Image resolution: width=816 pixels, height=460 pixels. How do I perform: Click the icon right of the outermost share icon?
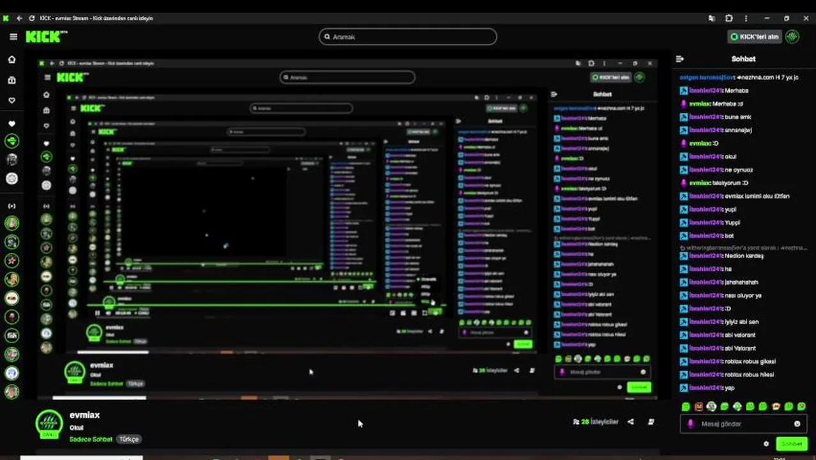pos(651,422)
